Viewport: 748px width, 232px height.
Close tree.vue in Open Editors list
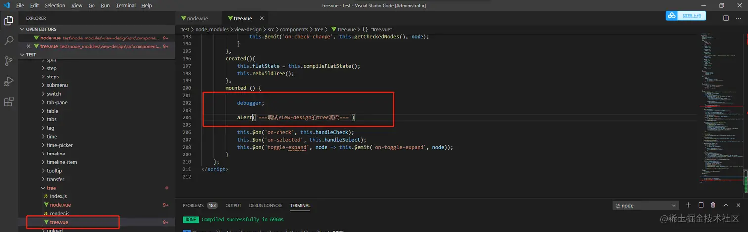28,46
